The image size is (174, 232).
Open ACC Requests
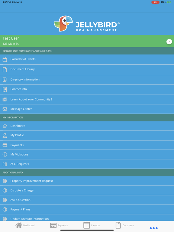tap(87, 164)
